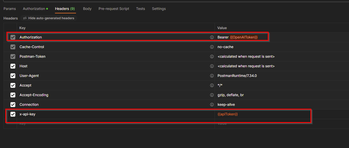Switch to the Body tab
349x148 pixels.
pyautogui.click(x=87, y=9)
